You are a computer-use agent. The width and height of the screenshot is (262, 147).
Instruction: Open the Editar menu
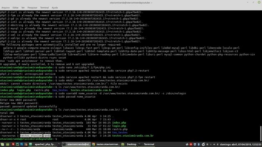click(16, 8)
